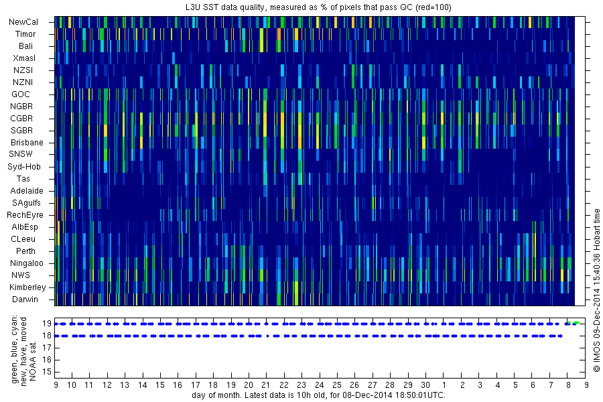Click the IMOS copyright timestamp text

597,290
